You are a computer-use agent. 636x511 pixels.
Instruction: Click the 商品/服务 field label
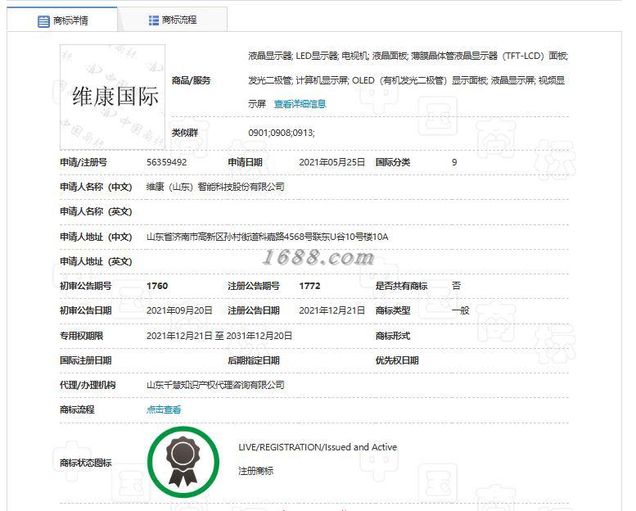[191, 80]
